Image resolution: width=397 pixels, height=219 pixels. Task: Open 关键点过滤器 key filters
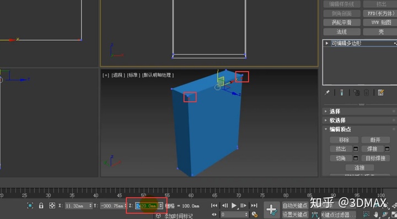point(338,215)
